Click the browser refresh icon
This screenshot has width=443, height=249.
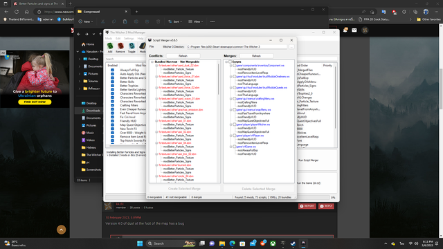click(x=17, y=12)
